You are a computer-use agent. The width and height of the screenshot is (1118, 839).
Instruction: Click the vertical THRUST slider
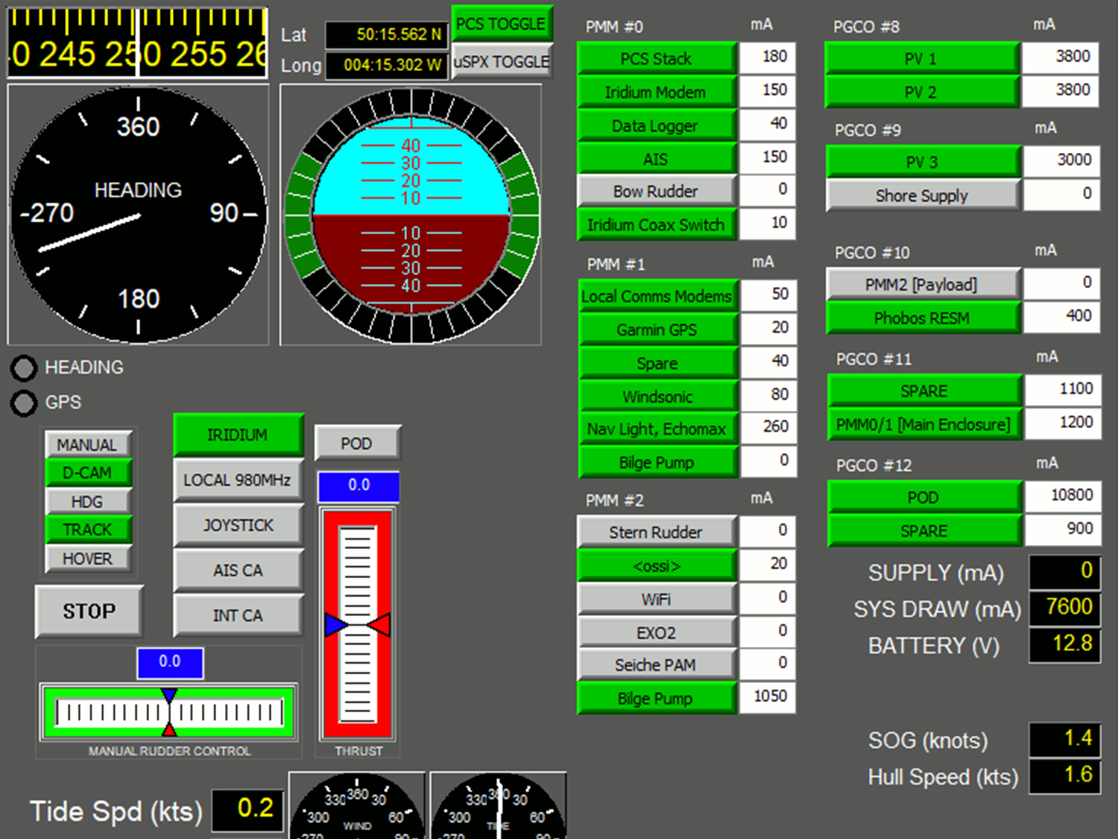(358, 623)
